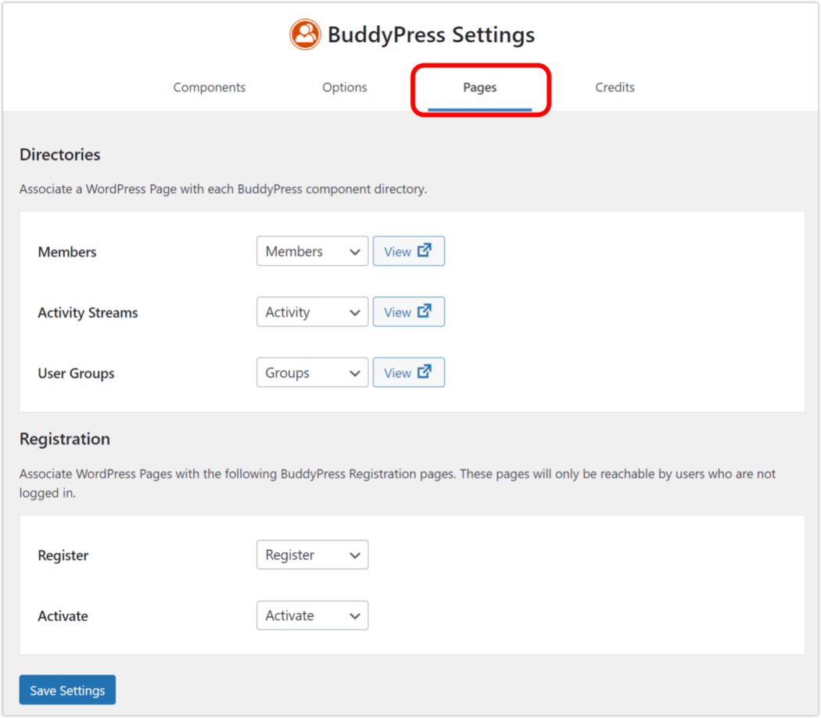The image size is (821, 718).
Task: Click the Registration section heading
Action: [65, 439]
